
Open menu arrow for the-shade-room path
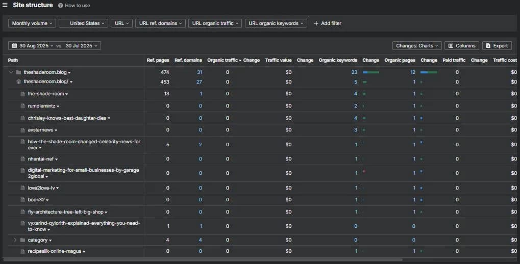point(67,94)
